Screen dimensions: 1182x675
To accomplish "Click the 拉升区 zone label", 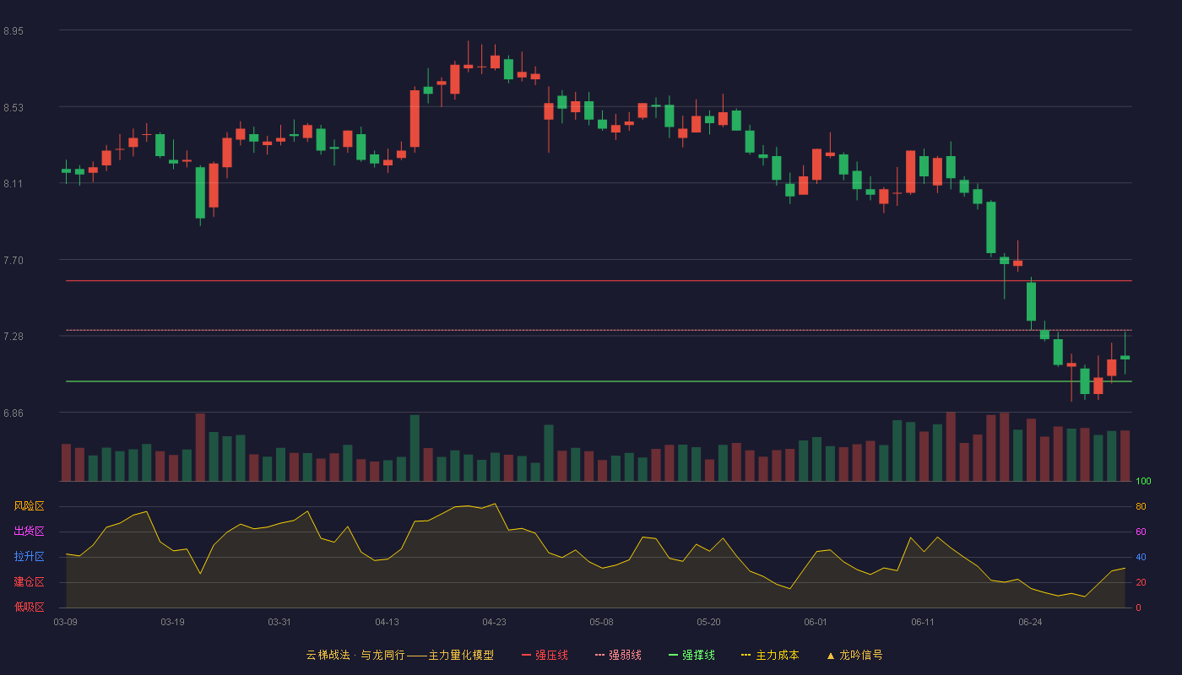I will pos(29,557).
